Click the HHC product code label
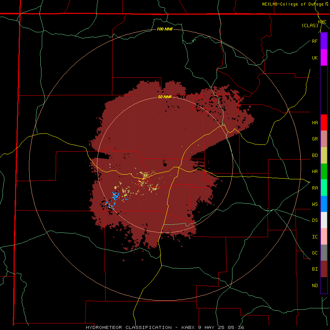Screen dimensions: 330x330 [322, 22]
